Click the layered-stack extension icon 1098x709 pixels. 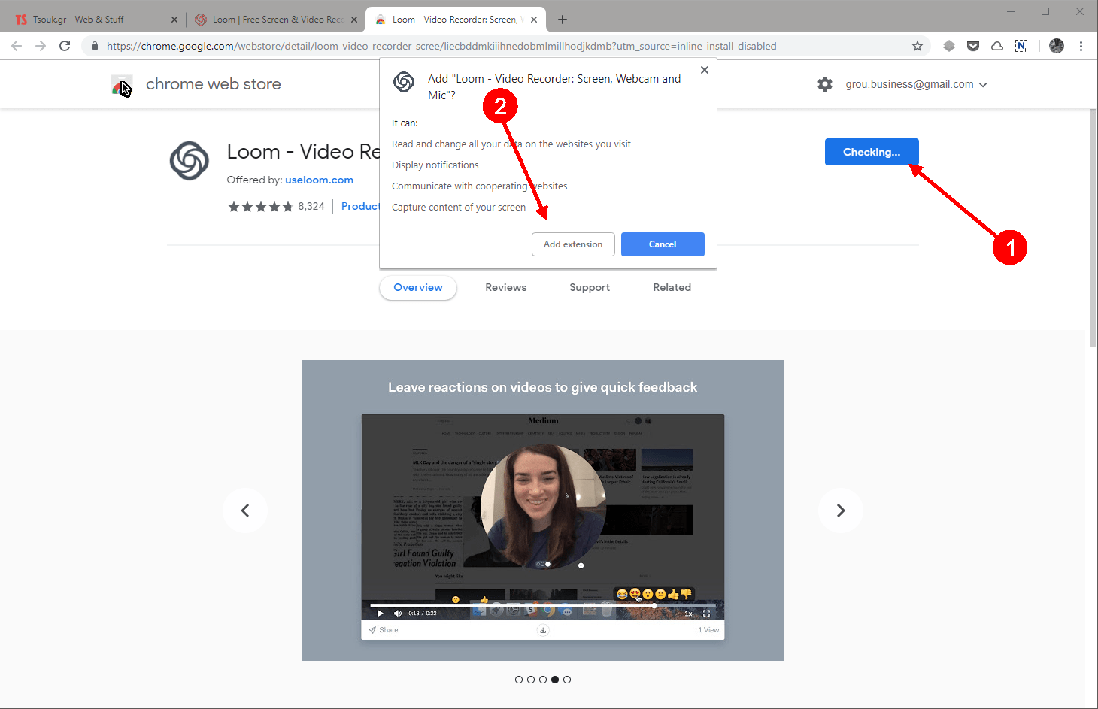click(x=949, y=46)
